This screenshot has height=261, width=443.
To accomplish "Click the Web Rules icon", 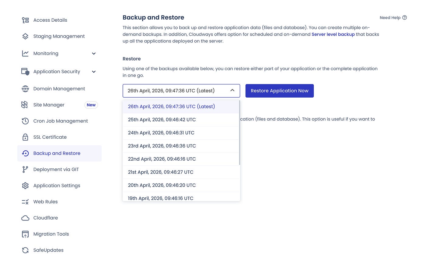I will tap(25, 202).
